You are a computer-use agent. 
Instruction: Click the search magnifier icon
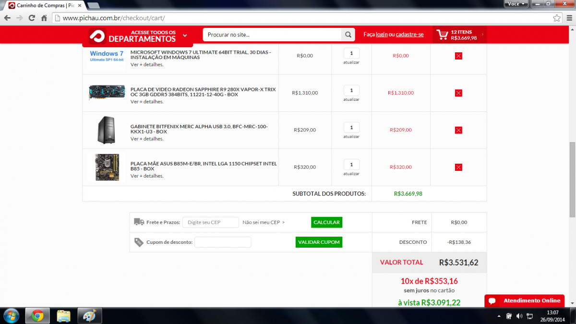(348, 35)
